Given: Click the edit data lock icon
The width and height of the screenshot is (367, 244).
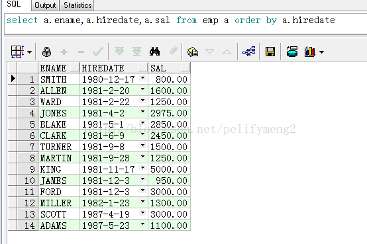Looking at the screenshot, I should point(46,52).
